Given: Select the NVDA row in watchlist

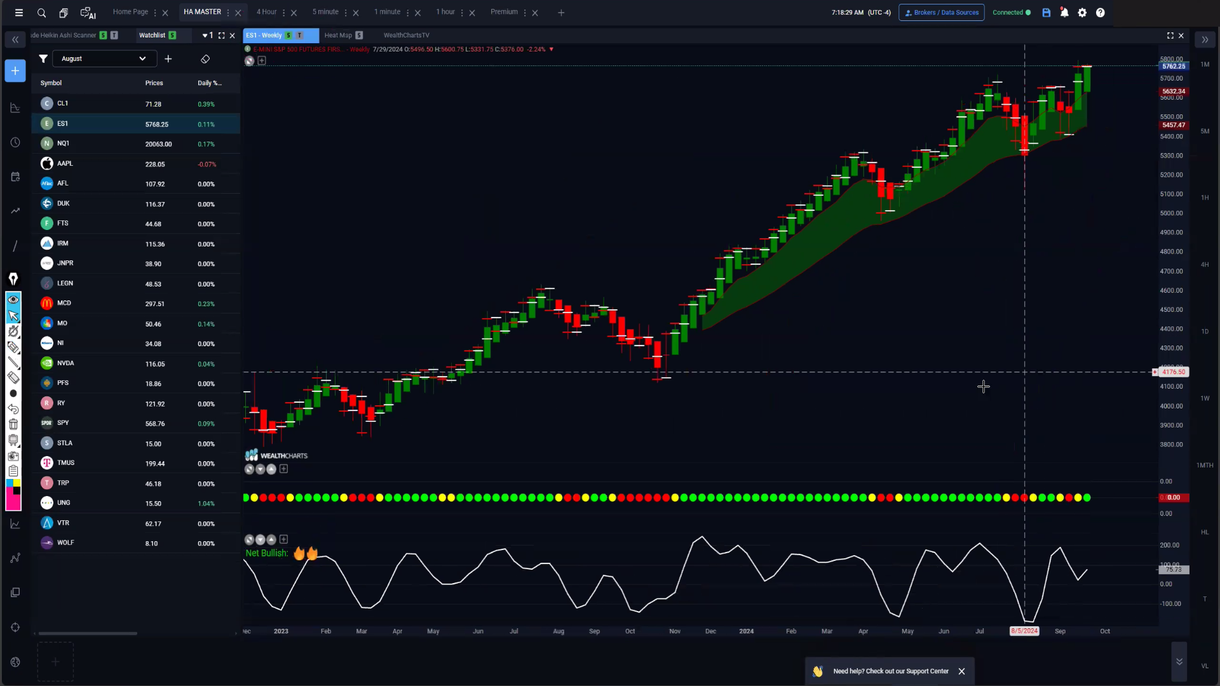Looking at the screenshot, I should [136, 364].
